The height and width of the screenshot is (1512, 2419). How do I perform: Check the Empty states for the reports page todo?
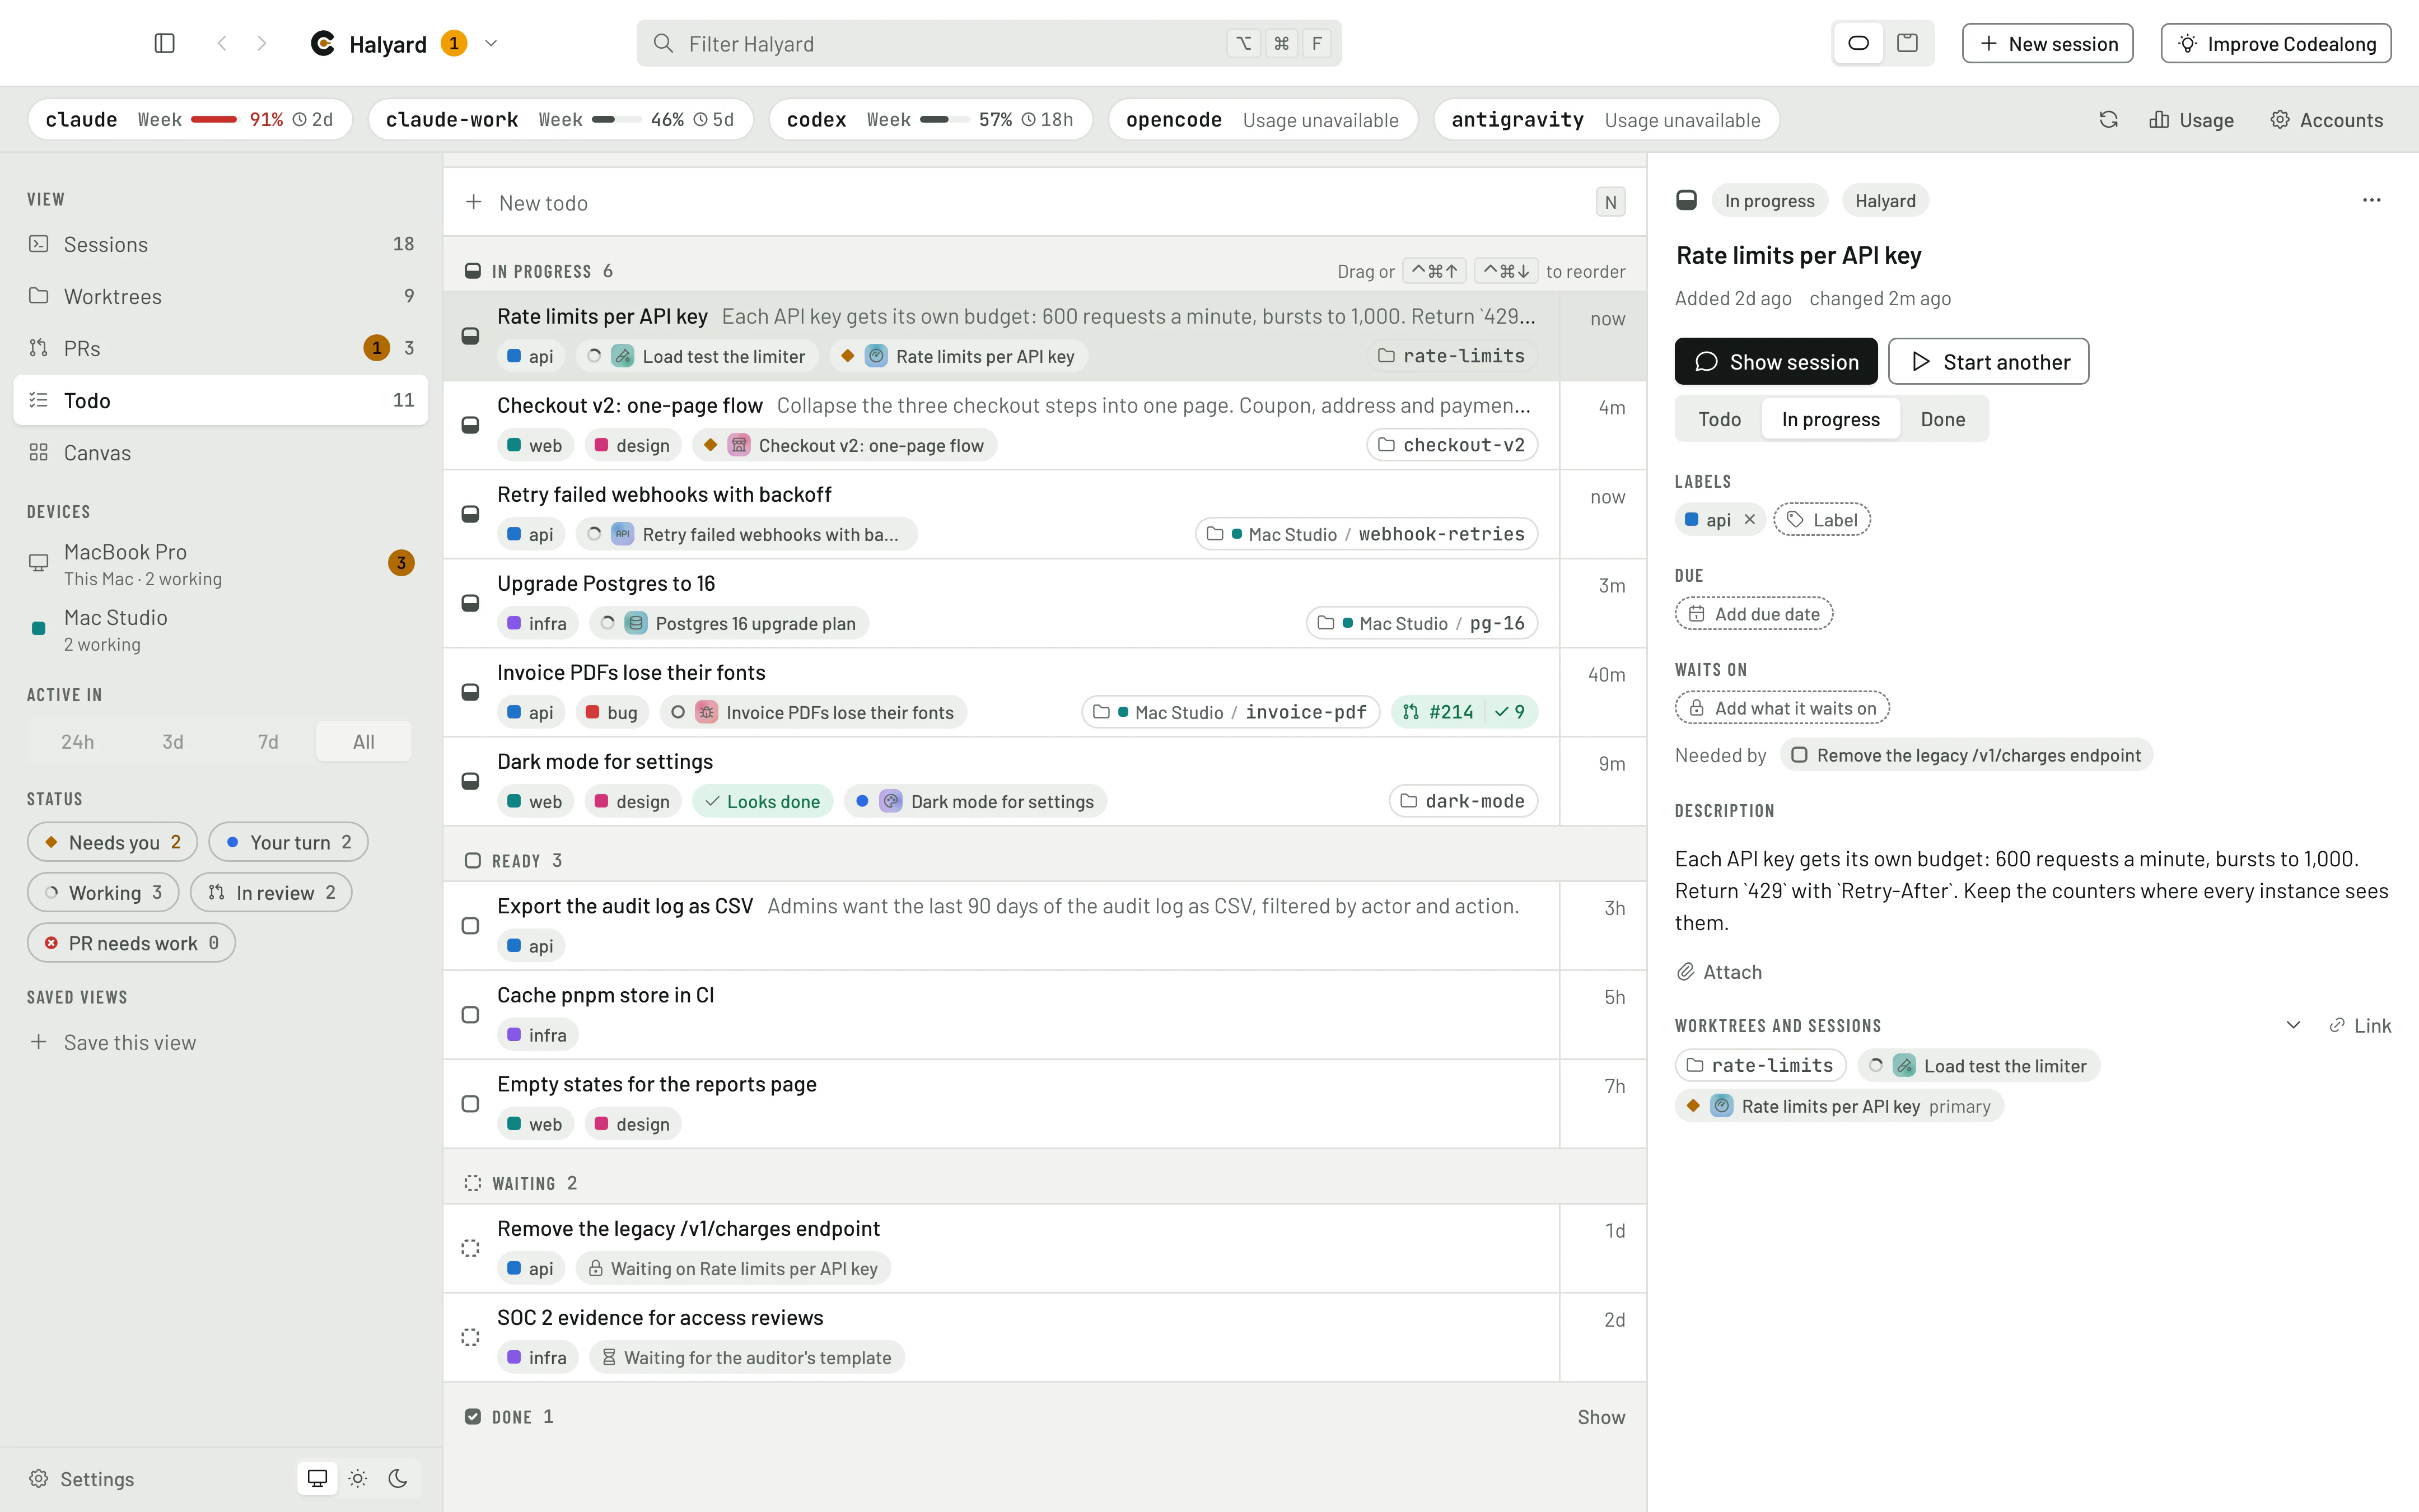pos(470,1103)
